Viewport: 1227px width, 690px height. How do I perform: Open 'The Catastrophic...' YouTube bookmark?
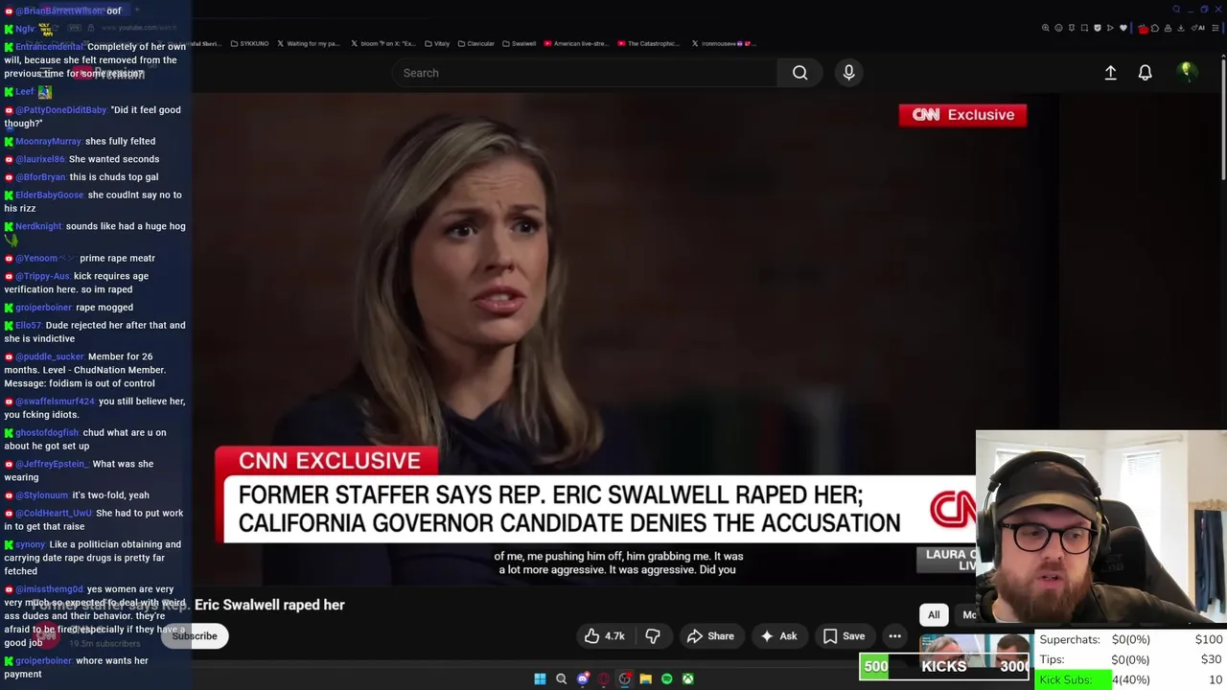tap(648, 43)
